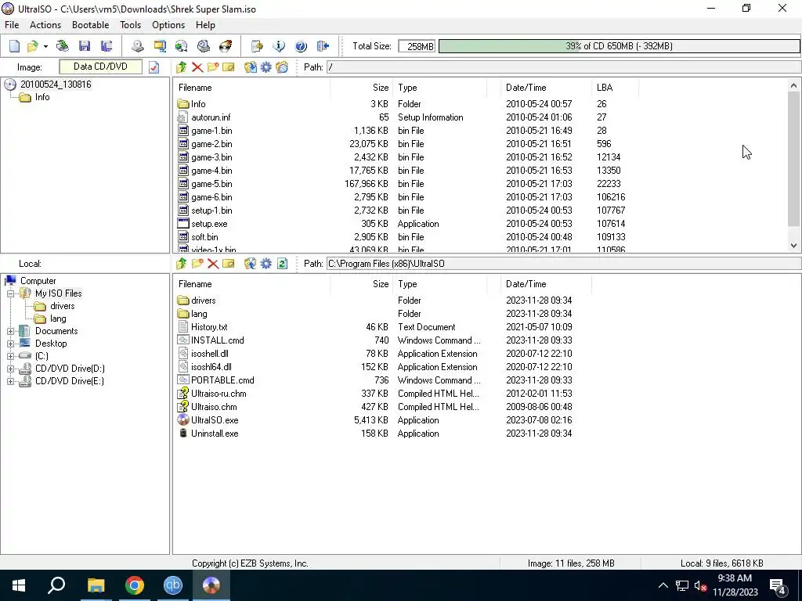The height and width of the screenshot is (601, 802).
Task: Delete selected local file with red X
Action: click(x=213, y=264)
